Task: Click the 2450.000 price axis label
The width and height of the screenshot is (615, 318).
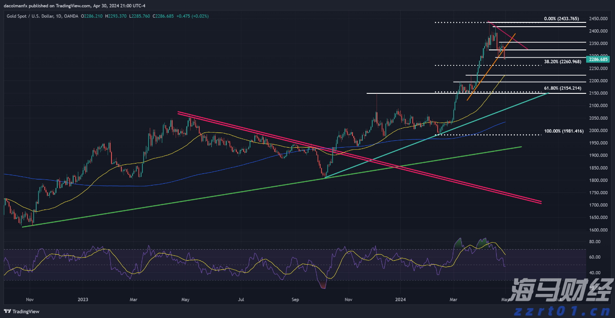Action: tap(598, 19)
